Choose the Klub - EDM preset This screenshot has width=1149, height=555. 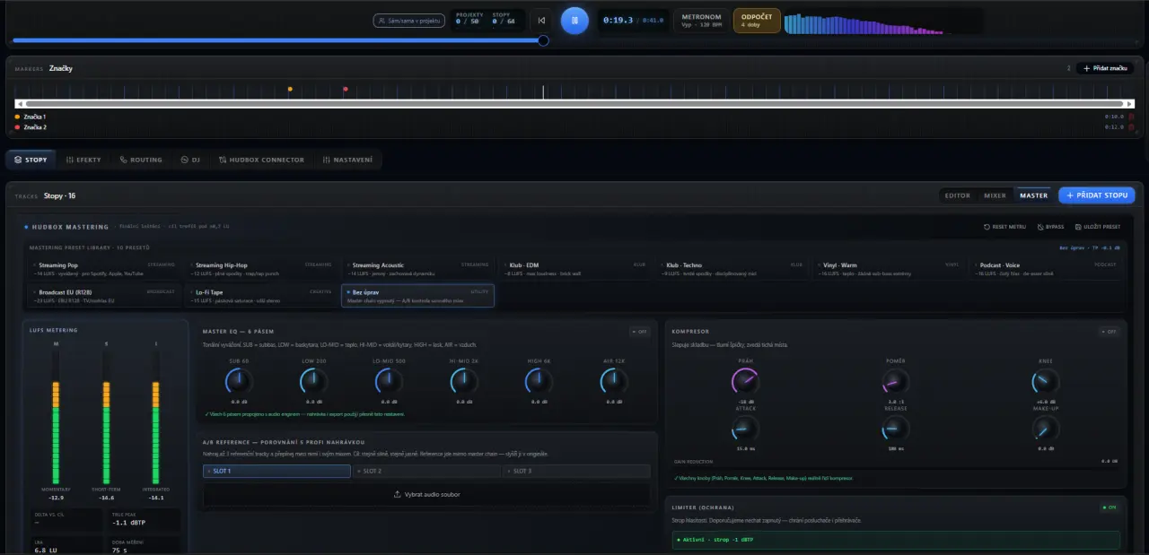(574, 269)
